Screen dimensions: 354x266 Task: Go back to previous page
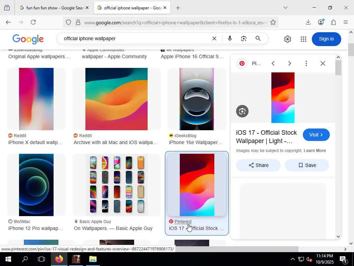8,22
